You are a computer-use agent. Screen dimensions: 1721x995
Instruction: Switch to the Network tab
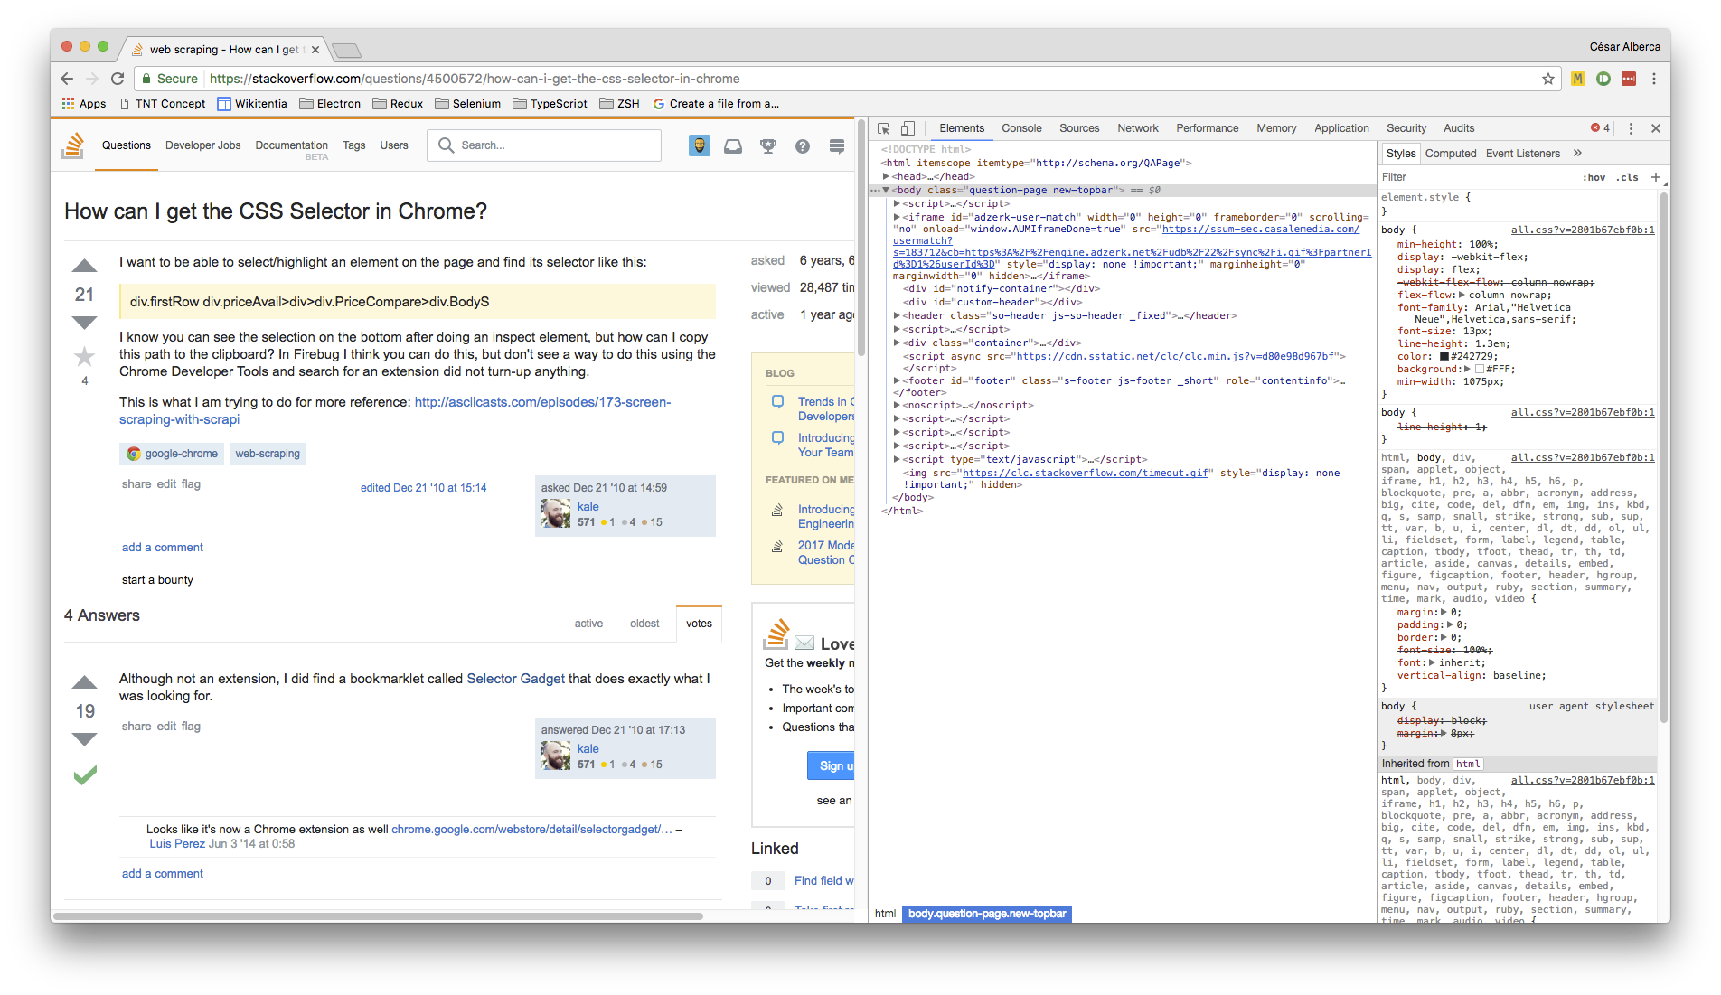pos(1137,128)
